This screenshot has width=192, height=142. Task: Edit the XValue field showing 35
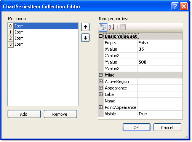point(160,49)
